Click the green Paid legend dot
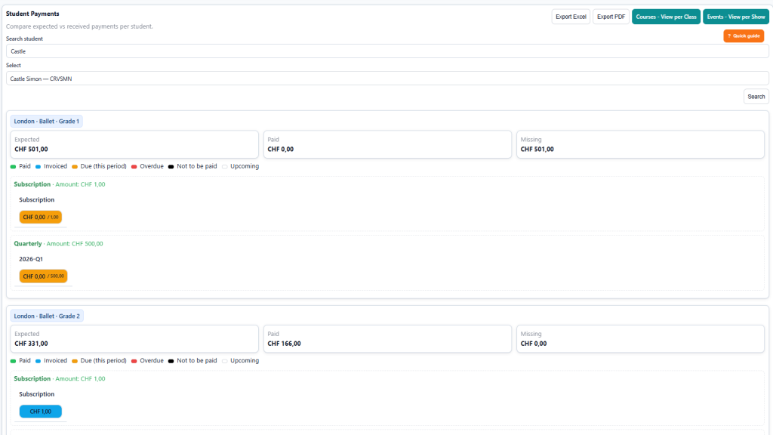This screenshot has width=773, height=435. tap(13, 166)
